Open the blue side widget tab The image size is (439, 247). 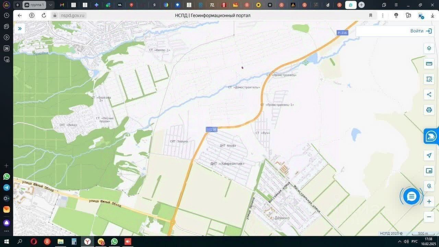click(431, 136)
